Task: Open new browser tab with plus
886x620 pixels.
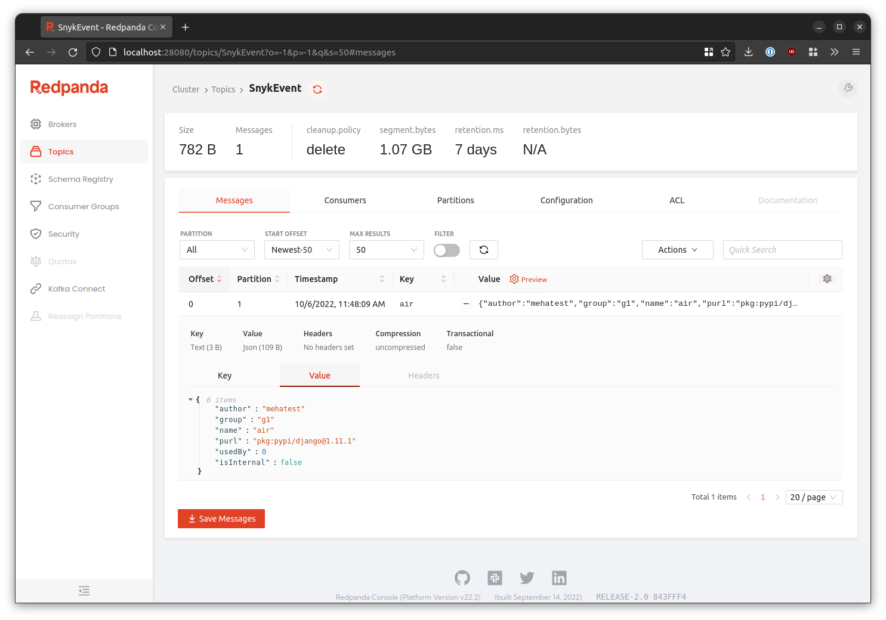Action: coord(186,27)
